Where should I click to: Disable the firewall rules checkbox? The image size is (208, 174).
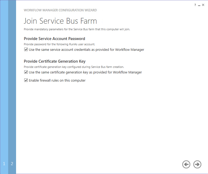(x=26, y=80)
